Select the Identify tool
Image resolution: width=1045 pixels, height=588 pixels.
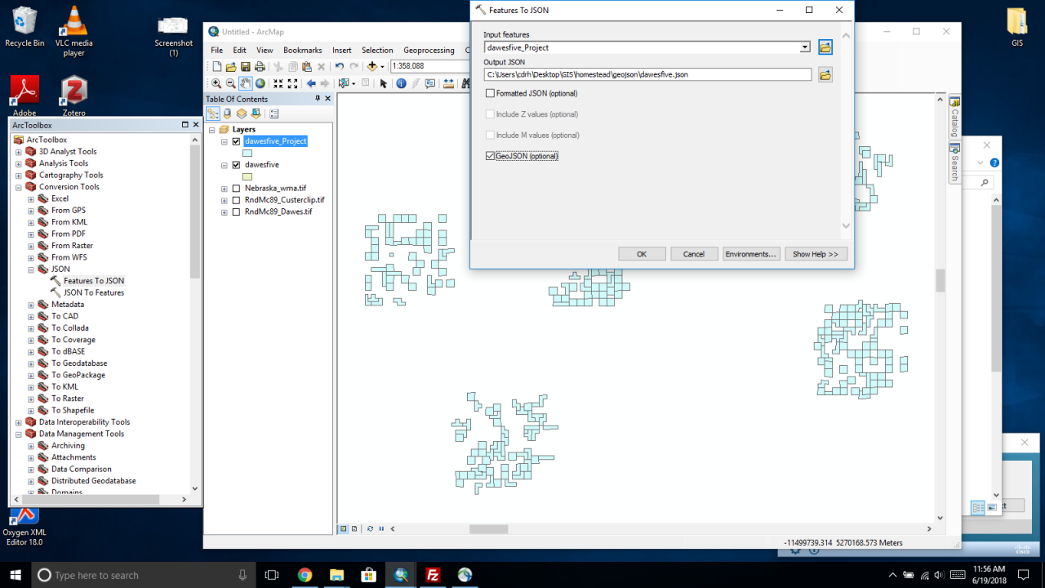click(401, 83)
